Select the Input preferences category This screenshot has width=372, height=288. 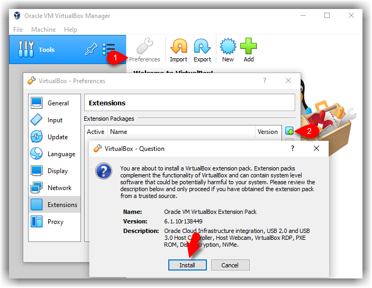tap(55, 120)
